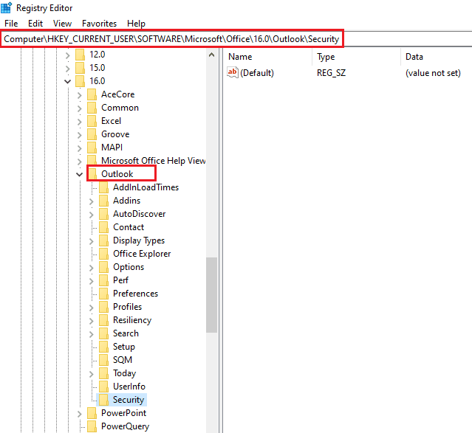
Task: Expand the PowerPoint key
Action: click(80, 414)
